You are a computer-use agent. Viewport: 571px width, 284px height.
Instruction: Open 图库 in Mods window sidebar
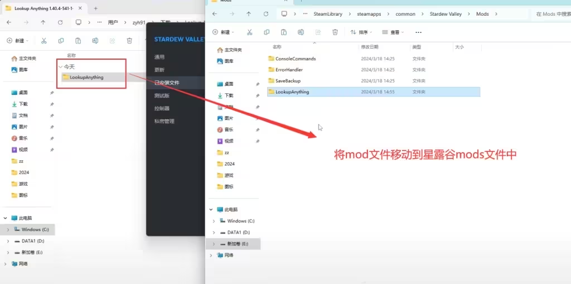point(225,61)
